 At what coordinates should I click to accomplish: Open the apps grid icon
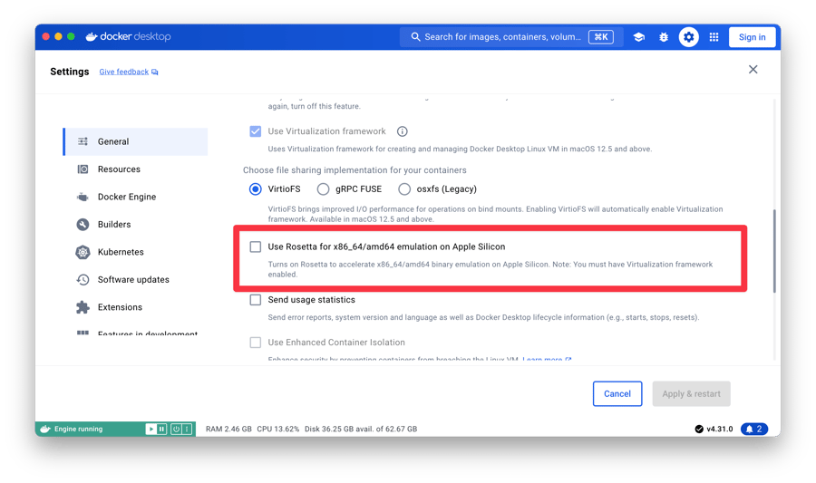coord(714,37)
